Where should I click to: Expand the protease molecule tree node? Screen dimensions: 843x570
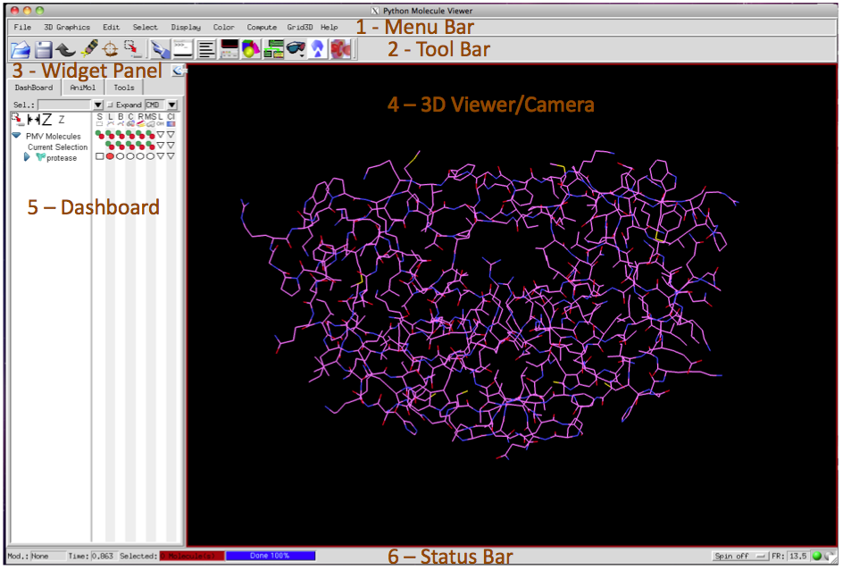[x=27, y=157]
